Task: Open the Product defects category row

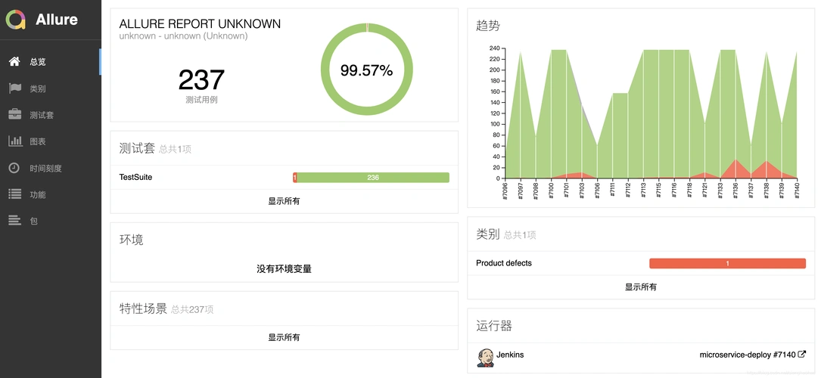Action: pos(641,263)
